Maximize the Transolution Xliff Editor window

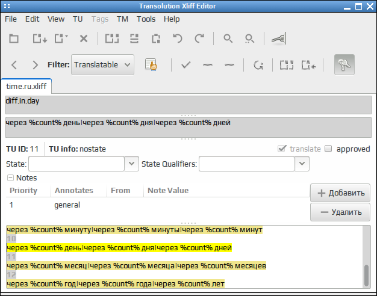pos(358,6)
